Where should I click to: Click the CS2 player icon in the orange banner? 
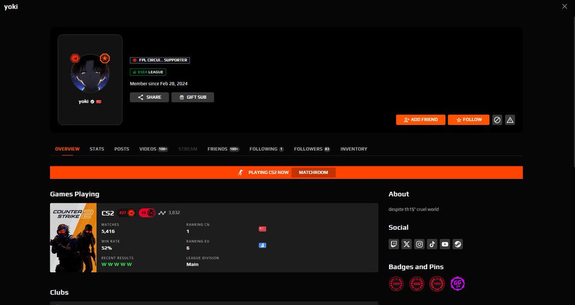tap(241, 172)
